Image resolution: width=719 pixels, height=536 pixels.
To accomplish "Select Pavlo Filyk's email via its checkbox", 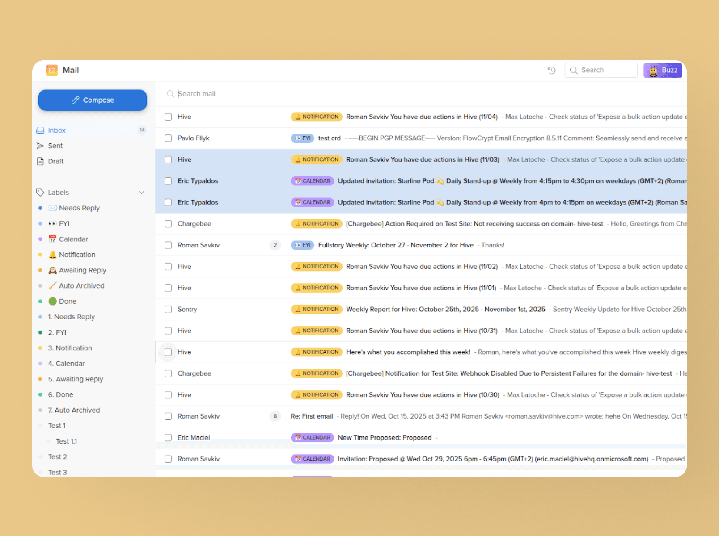I will pos(168,138).
